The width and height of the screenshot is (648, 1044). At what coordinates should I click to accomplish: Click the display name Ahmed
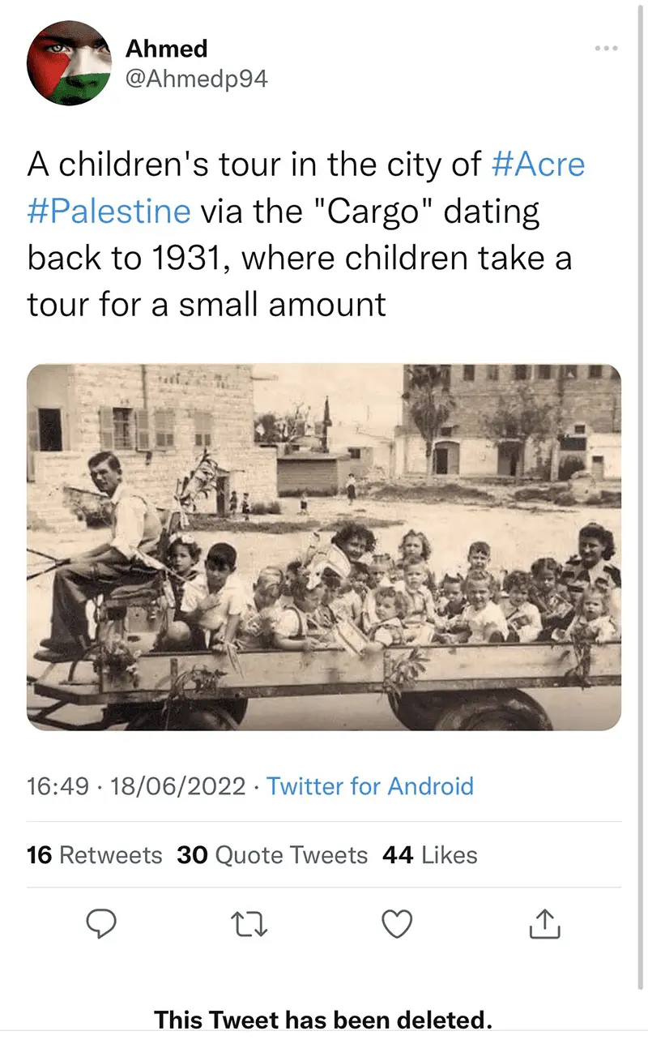click(x=167, y=49)
